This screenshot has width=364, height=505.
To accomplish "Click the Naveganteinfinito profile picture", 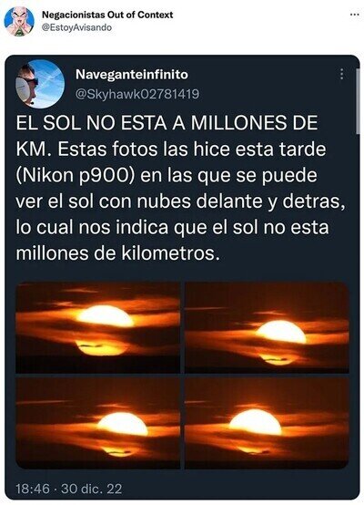I will (40, 84).
